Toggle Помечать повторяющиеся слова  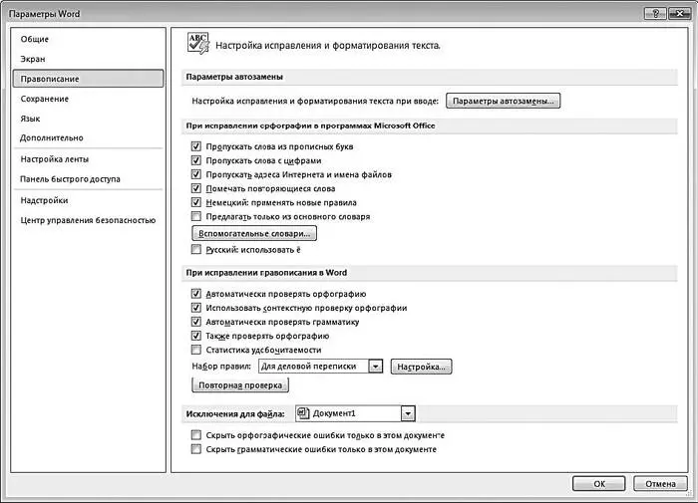point(195,188)
